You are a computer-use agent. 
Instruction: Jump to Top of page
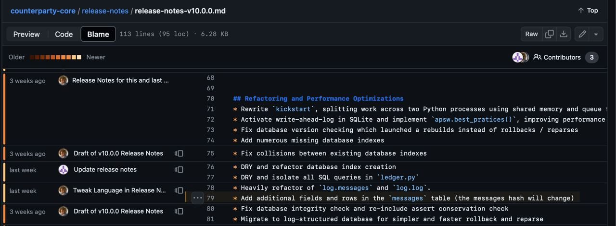pyautogui.click(x=588, y=11)
